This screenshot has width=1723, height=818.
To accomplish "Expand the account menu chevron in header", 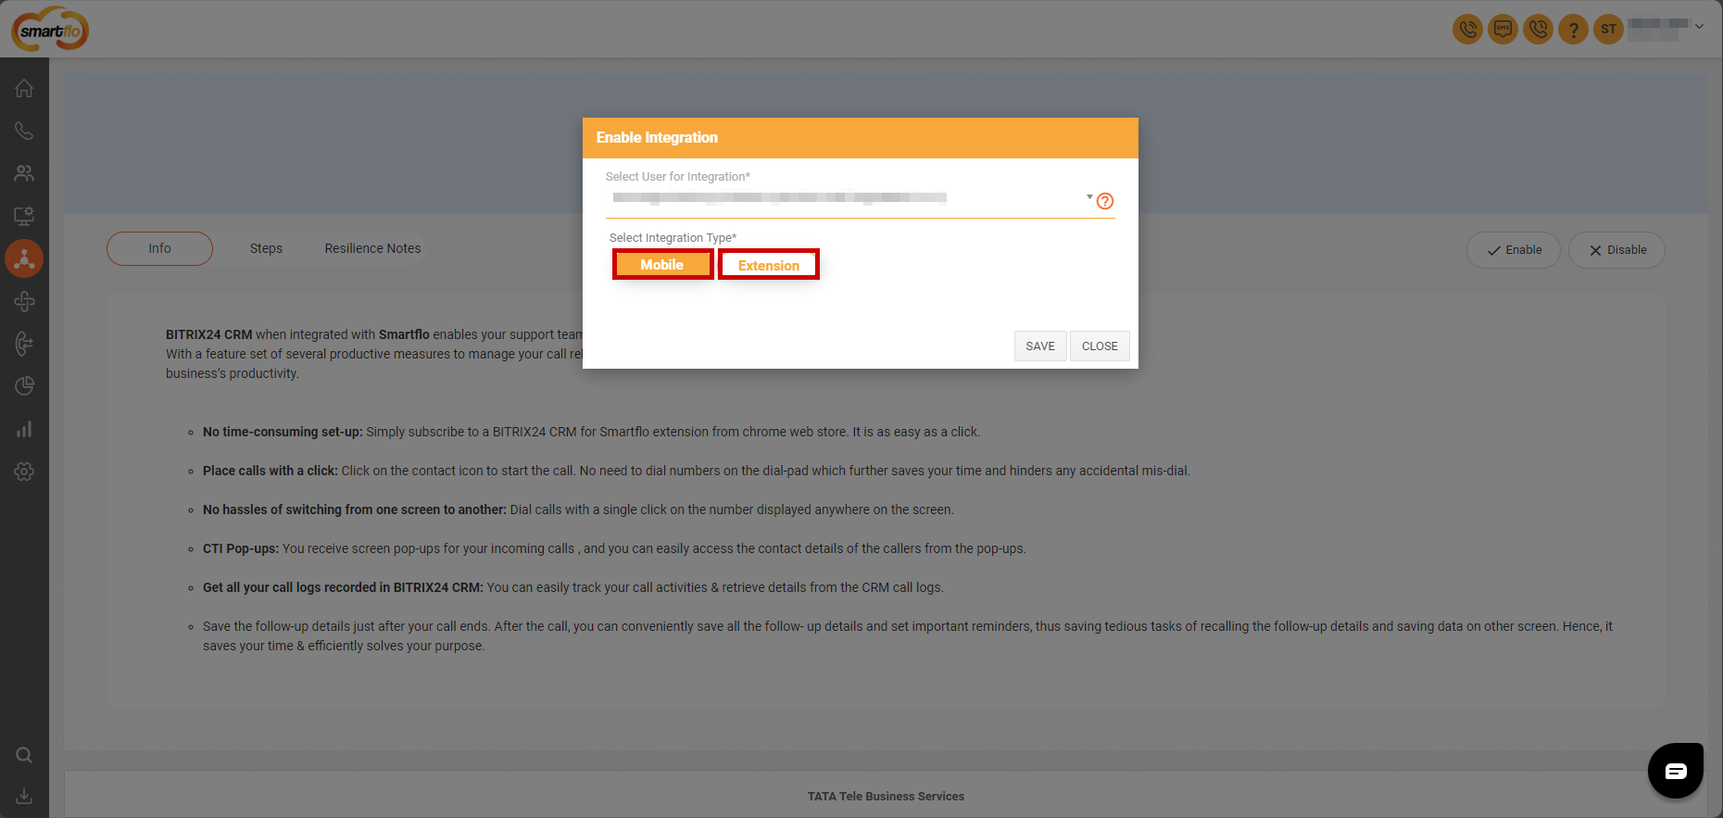I will click(x=1699, y=27).
